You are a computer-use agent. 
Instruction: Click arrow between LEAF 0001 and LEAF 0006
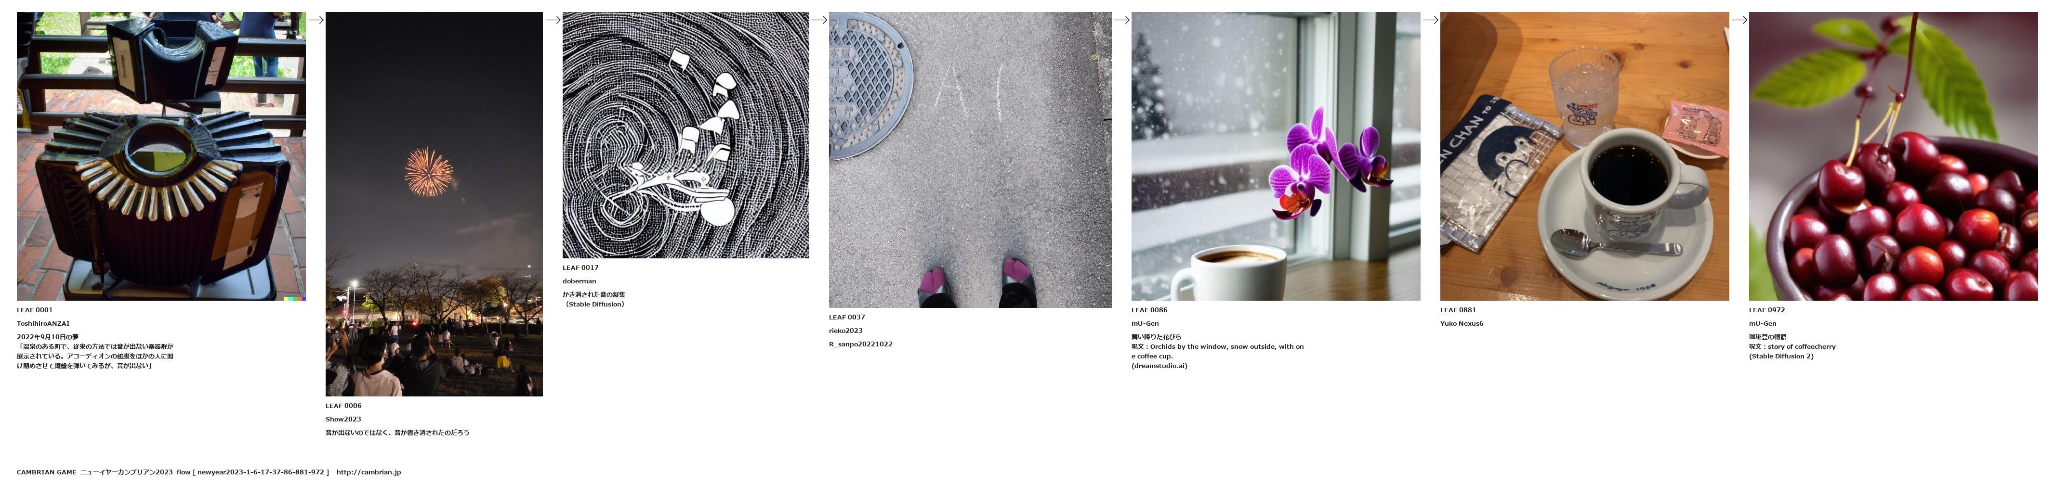316,20
